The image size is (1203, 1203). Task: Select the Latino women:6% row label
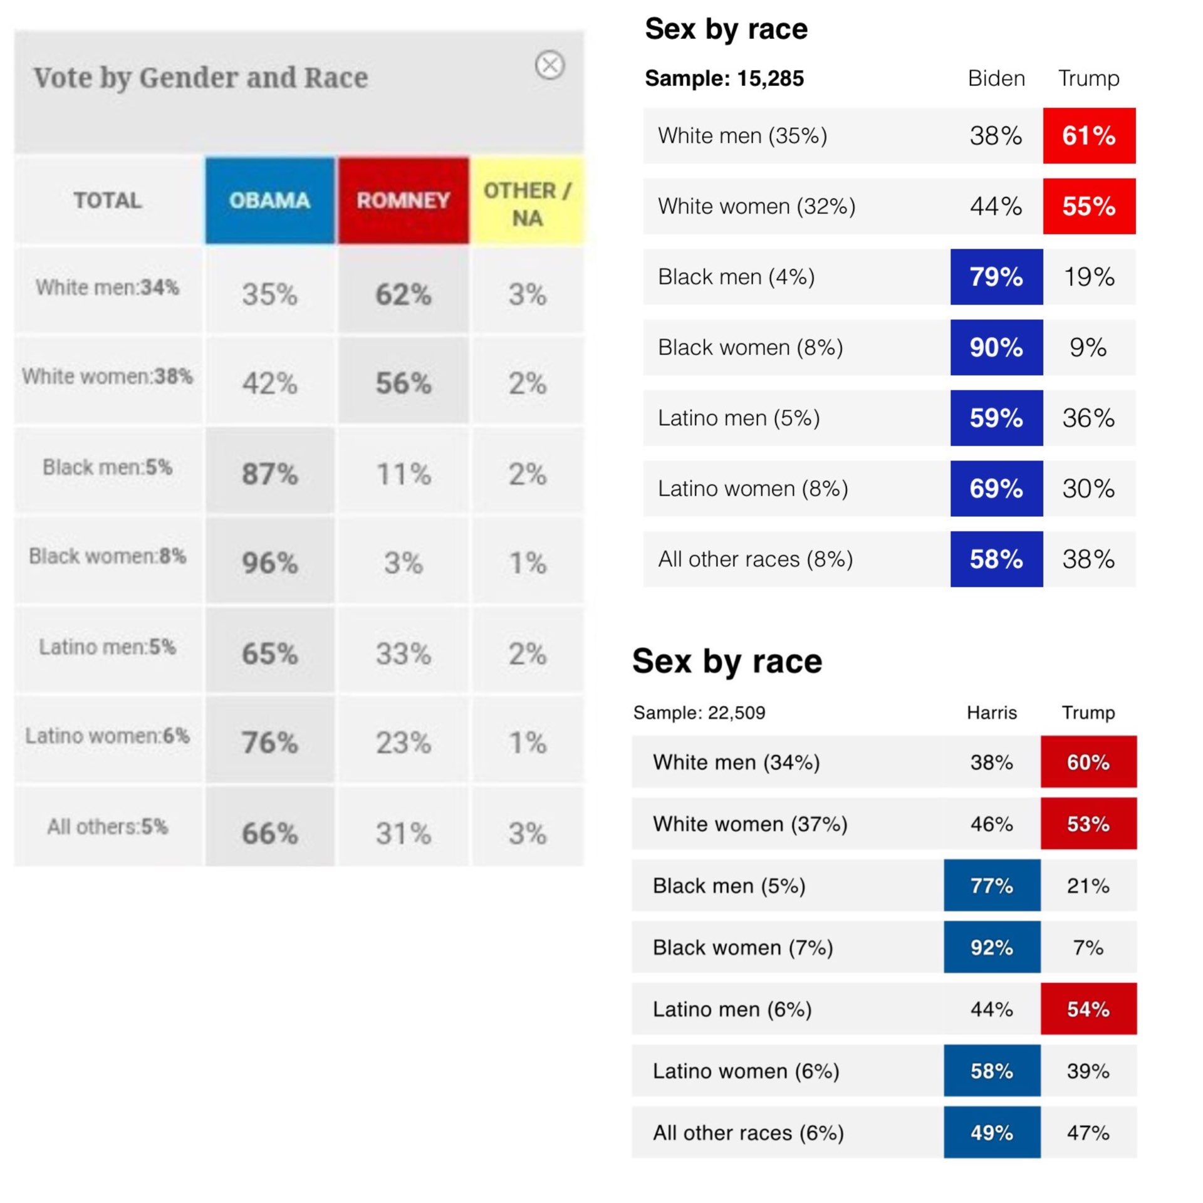click(108, 736)
